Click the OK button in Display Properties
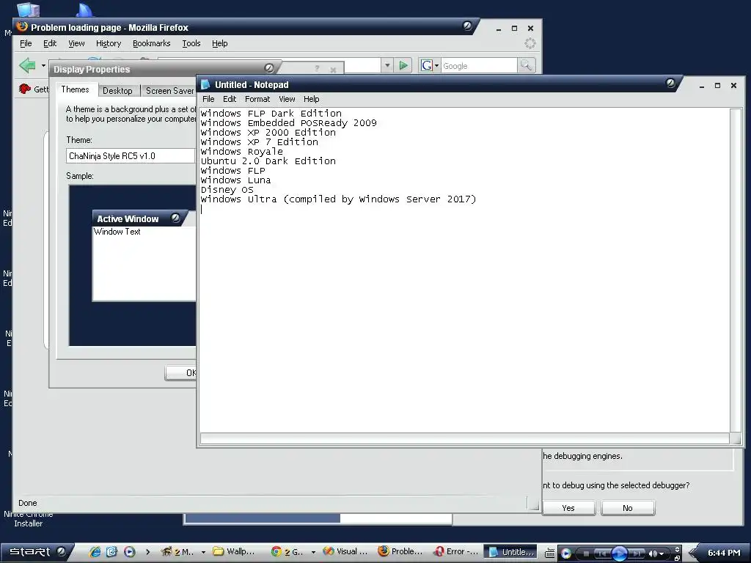751x563 pixels. click(x=181, y=372)
